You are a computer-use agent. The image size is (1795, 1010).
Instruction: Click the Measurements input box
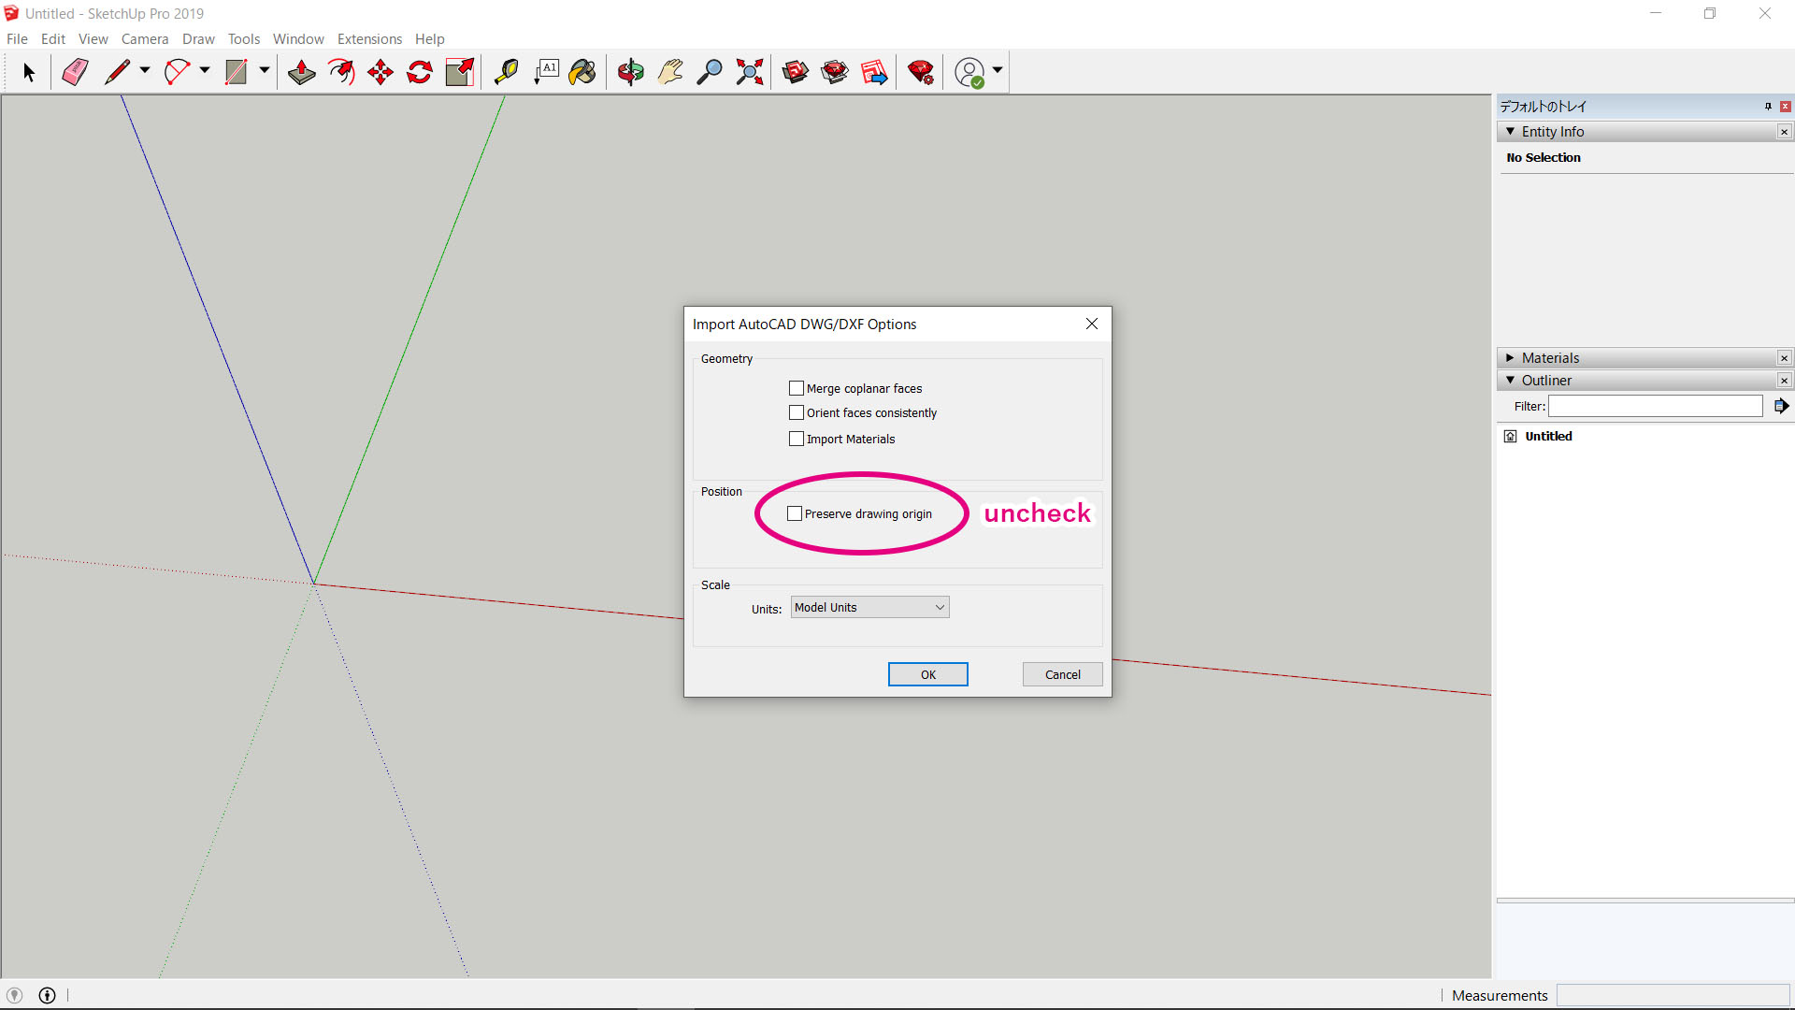coord(1673,995)
